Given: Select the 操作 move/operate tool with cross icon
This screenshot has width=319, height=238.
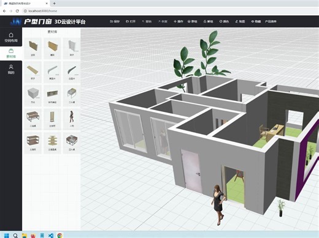Looking at the screenshot, I should pos(179,21).
